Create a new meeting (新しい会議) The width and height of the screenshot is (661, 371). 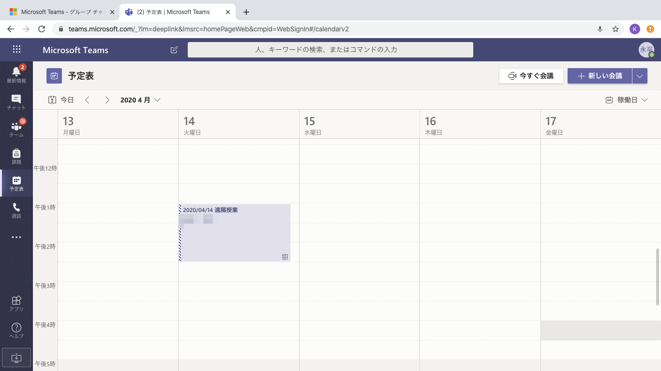pos(600,76)
